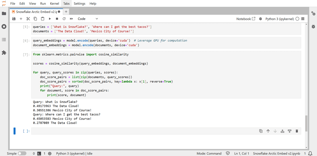Click inside cell 6 embeddings code
Screen dimensions: 317x156
point(166,43)
